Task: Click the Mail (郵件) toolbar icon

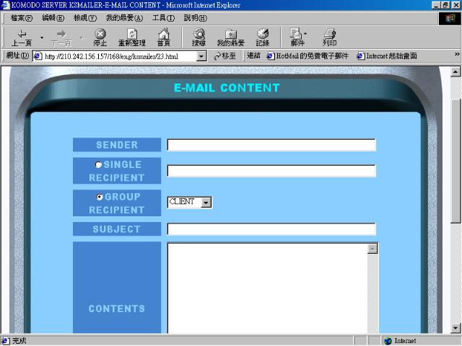Action: 297,37
